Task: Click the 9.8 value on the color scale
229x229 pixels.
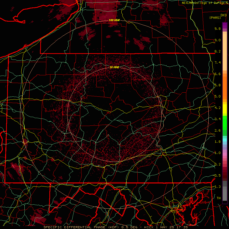Action: 218,28
